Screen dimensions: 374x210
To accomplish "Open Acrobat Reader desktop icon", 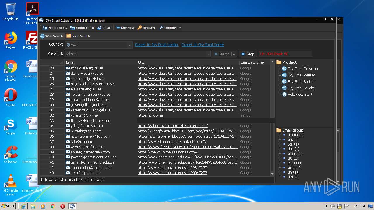I will (32, 13).
